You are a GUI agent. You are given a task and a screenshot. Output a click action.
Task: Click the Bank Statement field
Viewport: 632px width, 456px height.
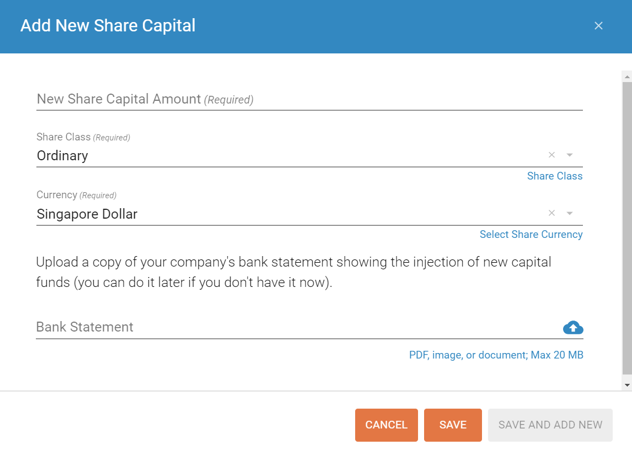(x=221, y=327)
